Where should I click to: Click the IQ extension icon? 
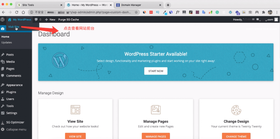[158, 12]
